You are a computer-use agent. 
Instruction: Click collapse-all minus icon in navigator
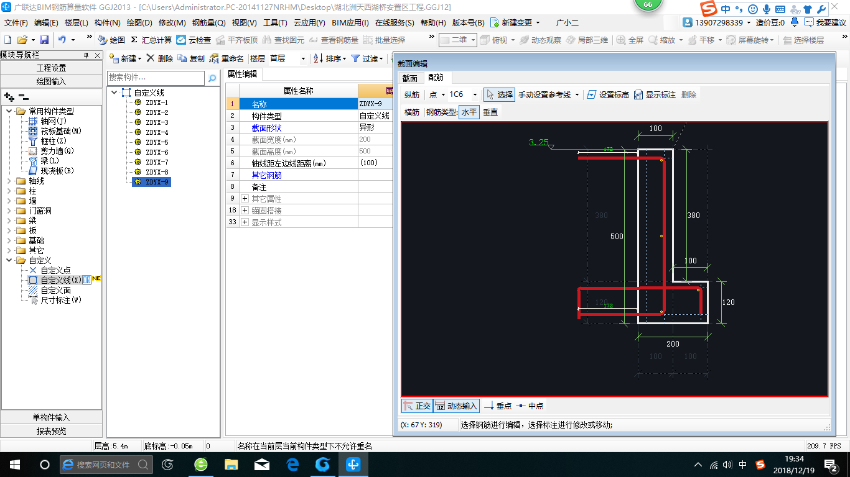[23, 97]
